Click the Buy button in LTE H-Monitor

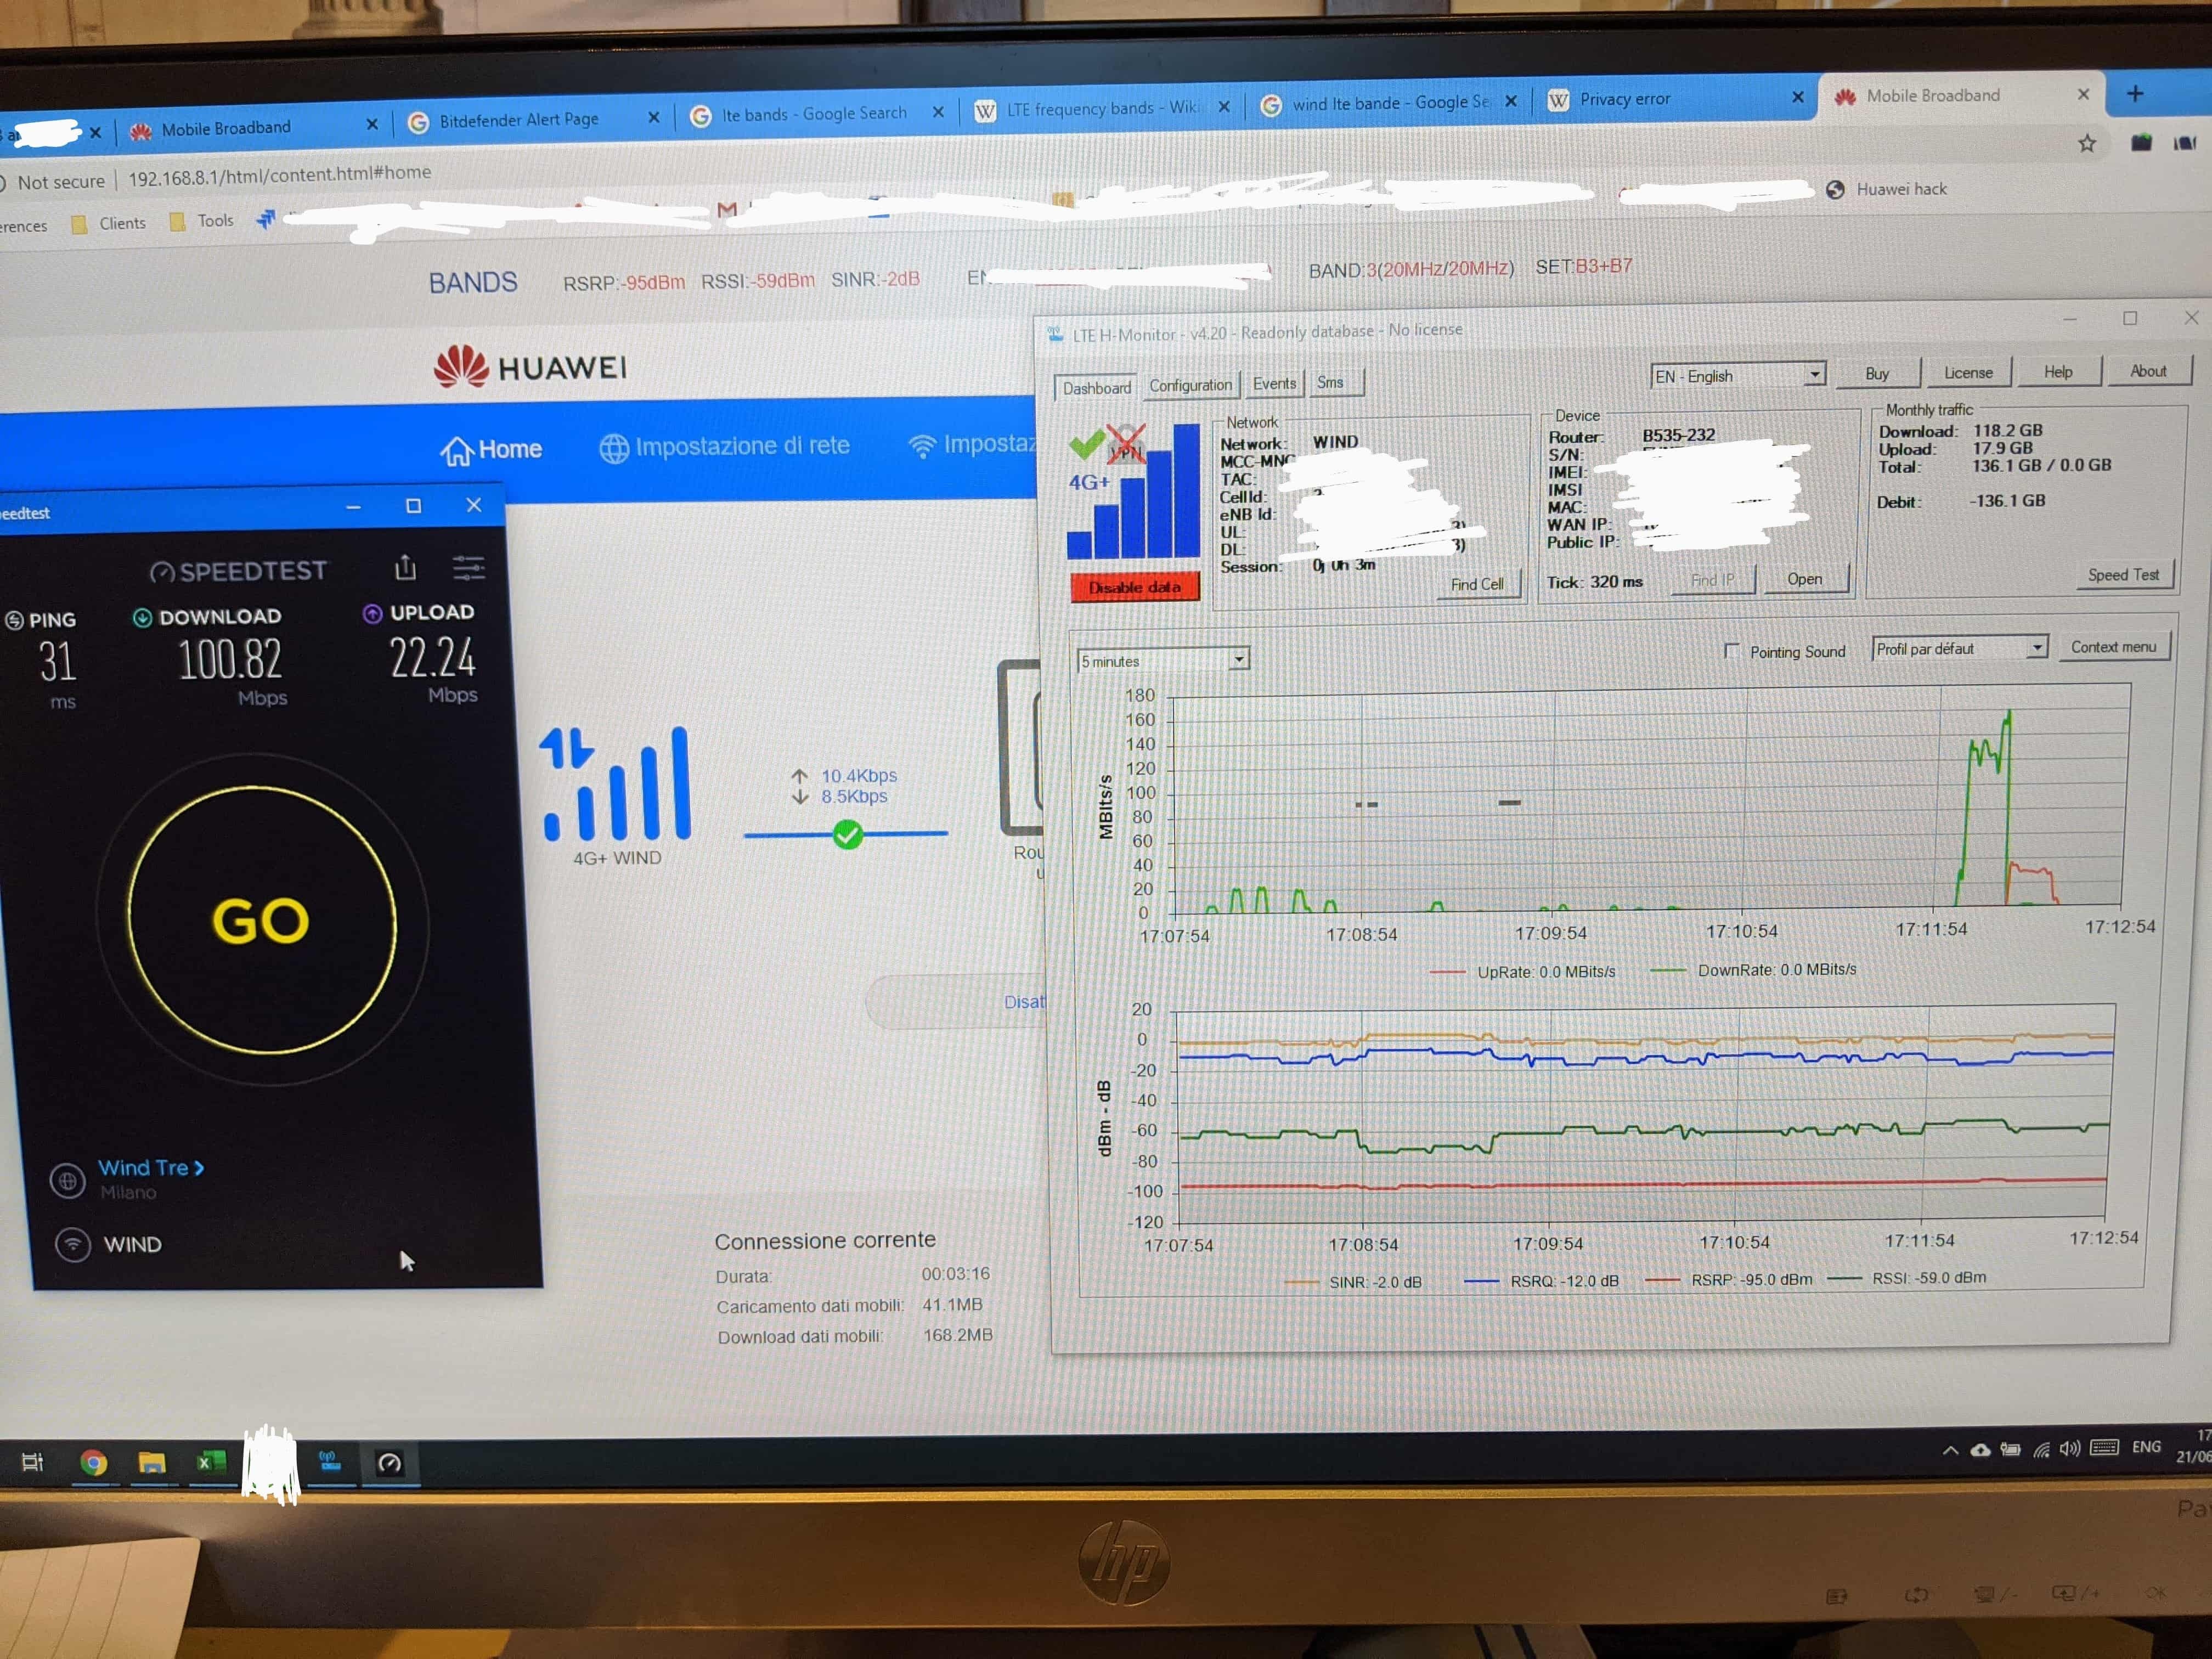(x=1877, y=373)
